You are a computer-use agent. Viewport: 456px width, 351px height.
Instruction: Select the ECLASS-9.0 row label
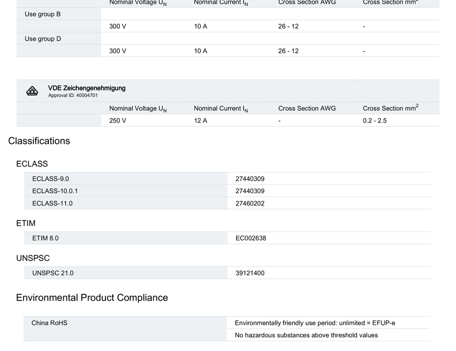coord(51,179)
